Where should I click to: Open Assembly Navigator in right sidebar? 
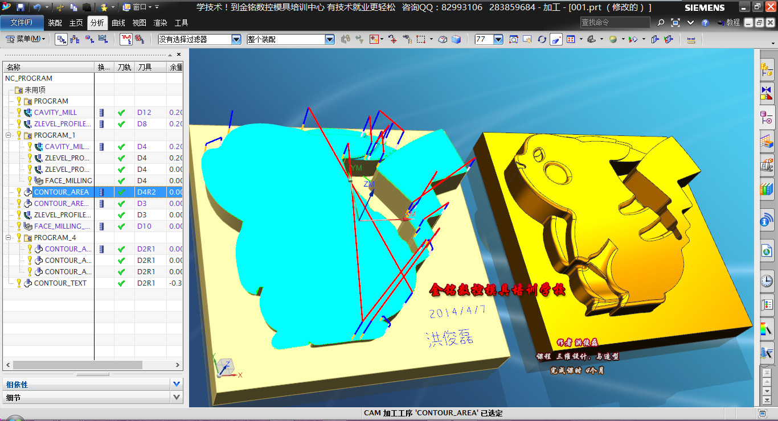tap(767, 70)
